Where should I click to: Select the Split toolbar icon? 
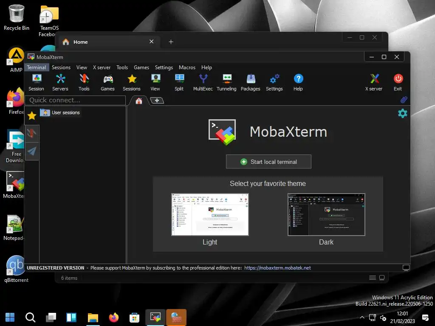pyautogui.click(x=179, y=83)
